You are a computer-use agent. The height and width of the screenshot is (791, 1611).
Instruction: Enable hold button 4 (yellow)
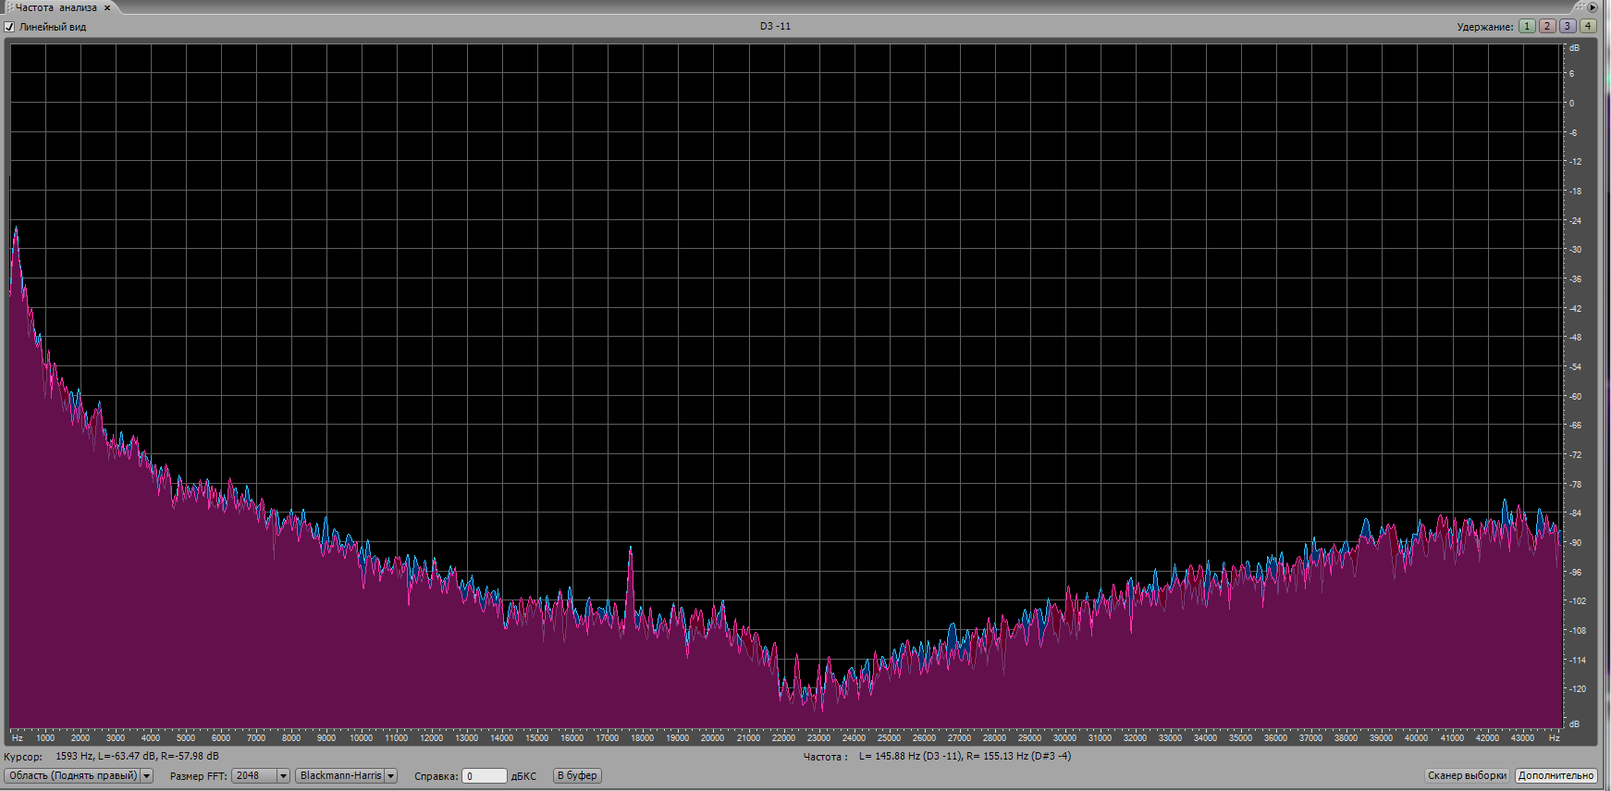[x=1588, y=26]
